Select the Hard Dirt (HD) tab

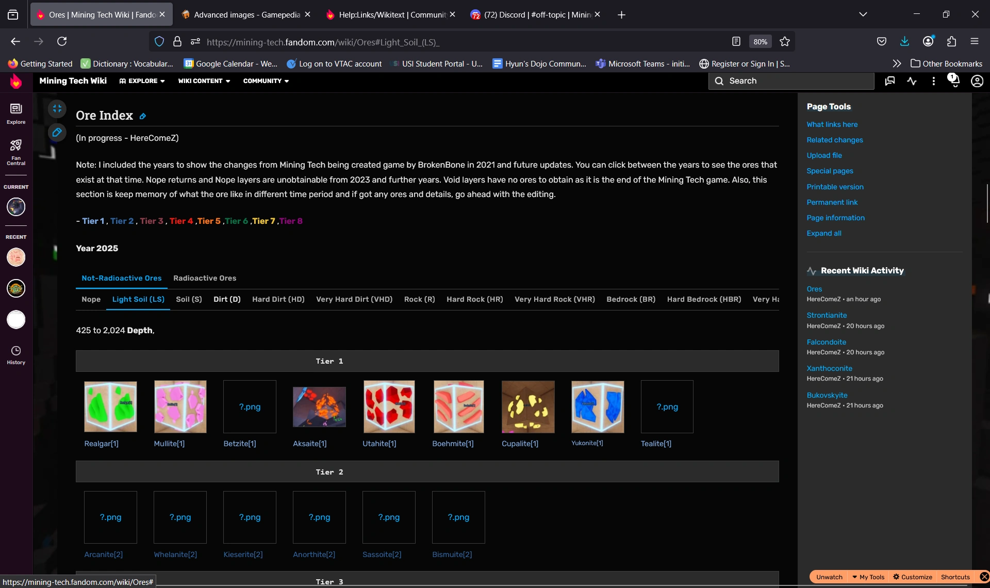click(x=278, y=299)
